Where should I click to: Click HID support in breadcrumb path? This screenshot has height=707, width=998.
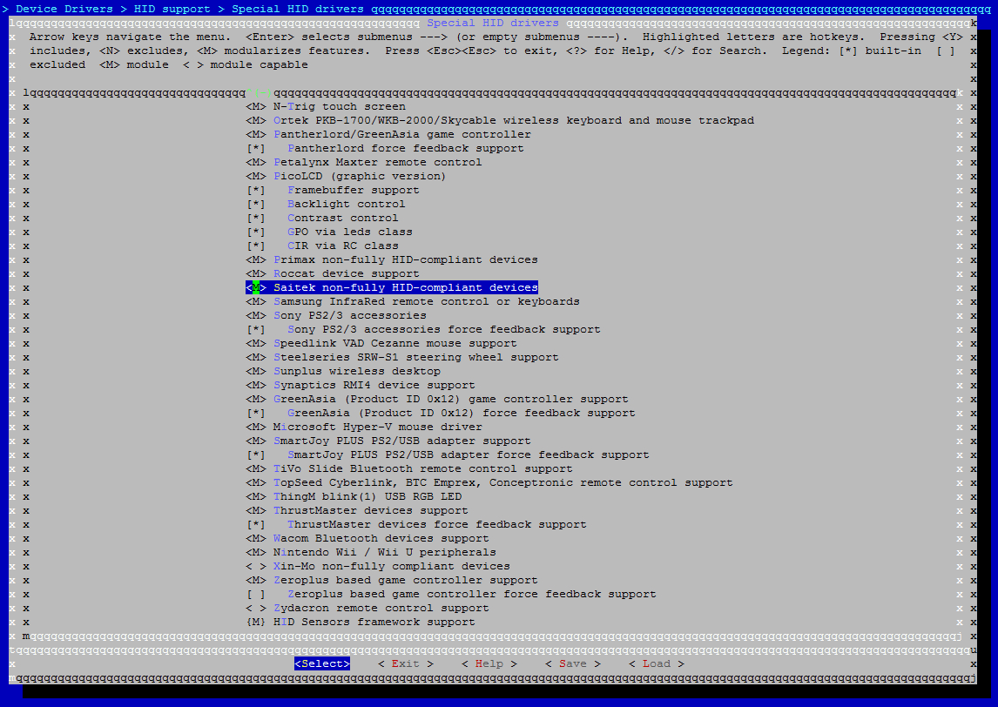[x=172, y=9]
